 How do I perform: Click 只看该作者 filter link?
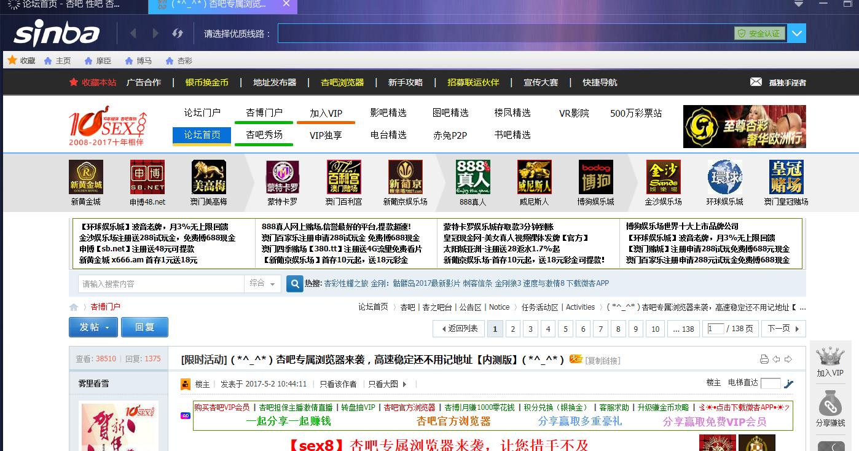[338, 384]
